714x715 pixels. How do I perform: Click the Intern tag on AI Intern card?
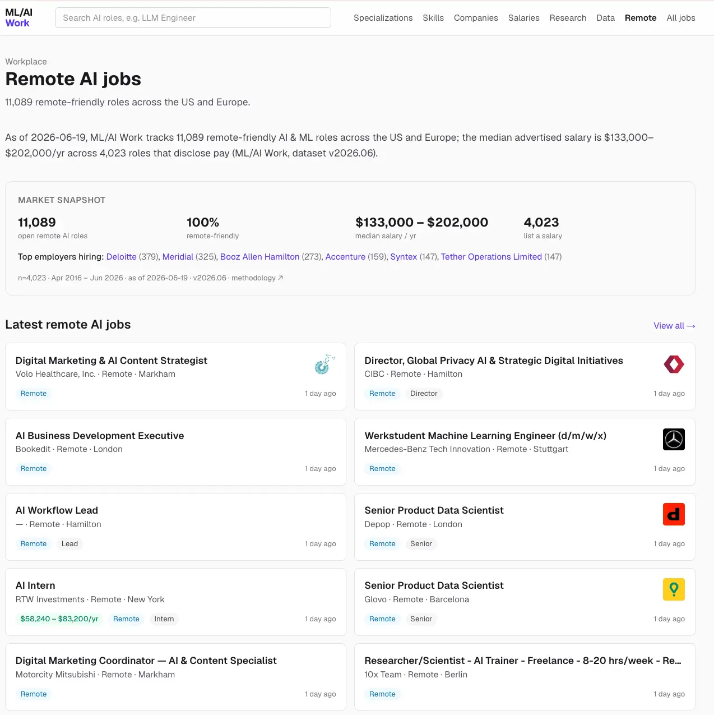coord(164,619)
